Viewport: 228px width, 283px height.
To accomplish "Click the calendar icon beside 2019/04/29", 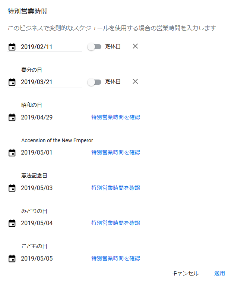I will (x=12, y=118).
